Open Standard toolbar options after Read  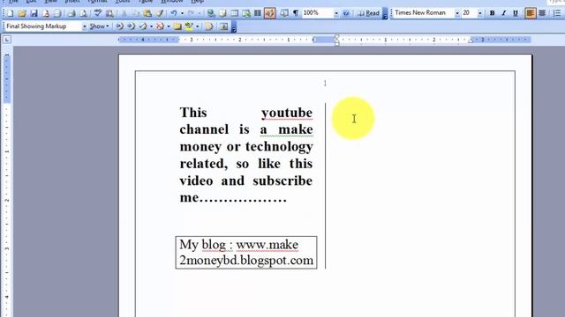(385, 14)
